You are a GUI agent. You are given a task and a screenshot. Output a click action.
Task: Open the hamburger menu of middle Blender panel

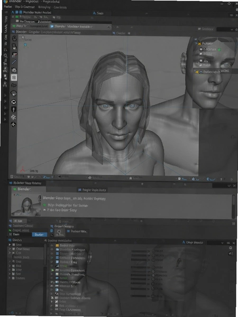(x=229, y=185)
